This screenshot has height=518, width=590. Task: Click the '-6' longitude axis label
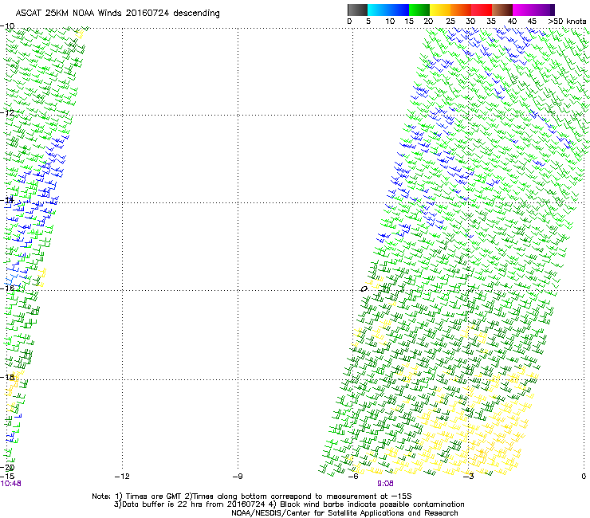tap(353, 477)
